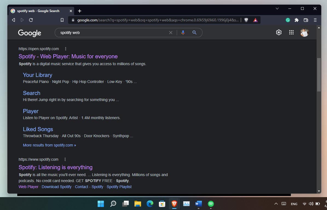Open Microsoft Word from the taskbar

(x=199, y=204)
